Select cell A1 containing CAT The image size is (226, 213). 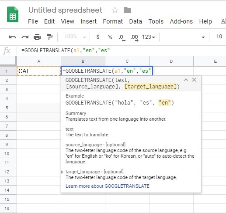tap(39, 71)
